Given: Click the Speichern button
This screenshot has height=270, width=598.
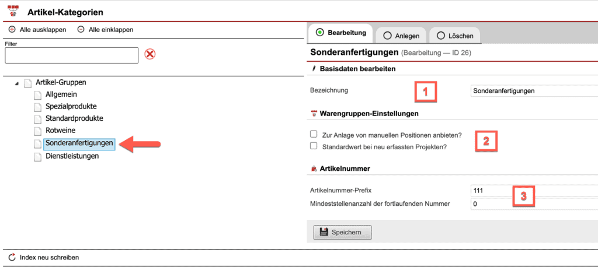Looking at the screenshot, I should 342,232.
